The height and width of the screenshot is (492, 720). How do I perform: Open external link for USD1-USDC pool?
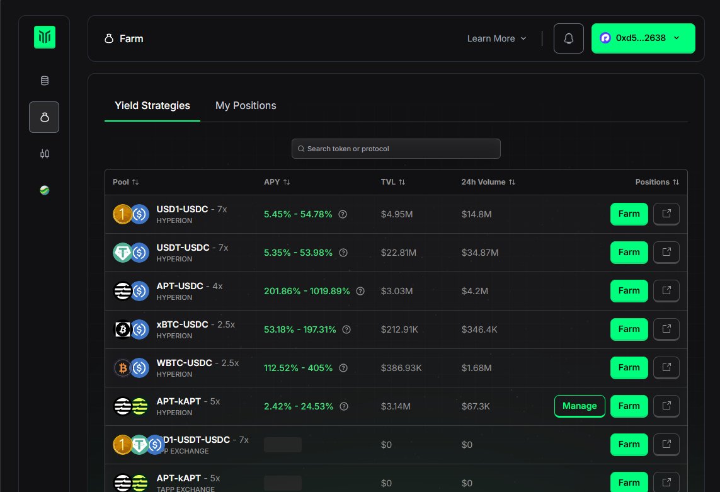pyautogui.click(x=666, y=214)
